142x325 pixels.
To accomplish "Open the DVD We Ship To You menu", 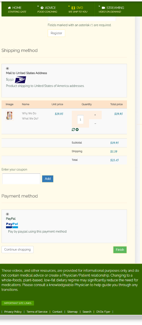I will click(79, 9).
